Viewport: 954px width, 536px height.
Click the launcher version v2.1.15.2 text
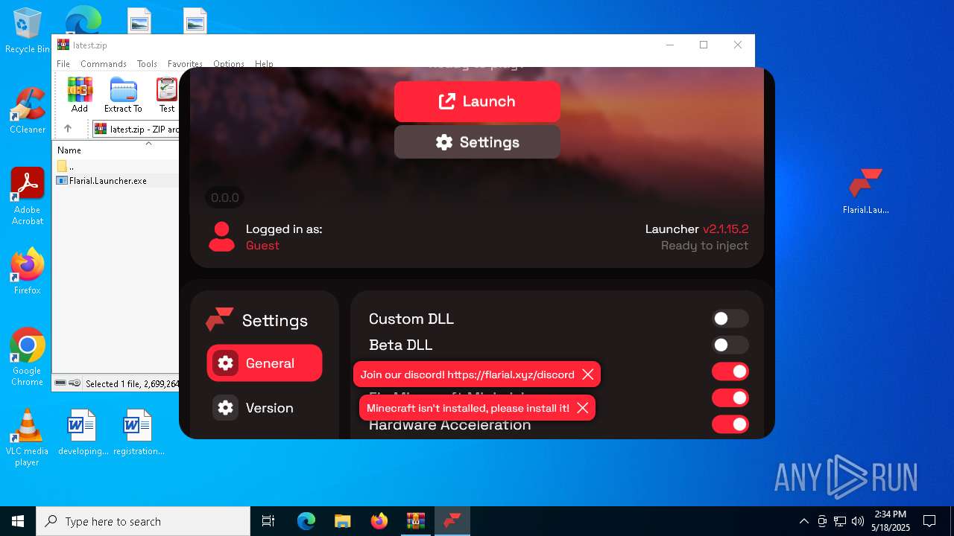(725, 229)
